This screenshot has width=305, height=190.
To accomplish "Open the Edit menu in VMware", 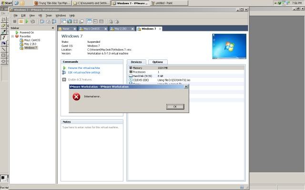I will pos(23,16).
